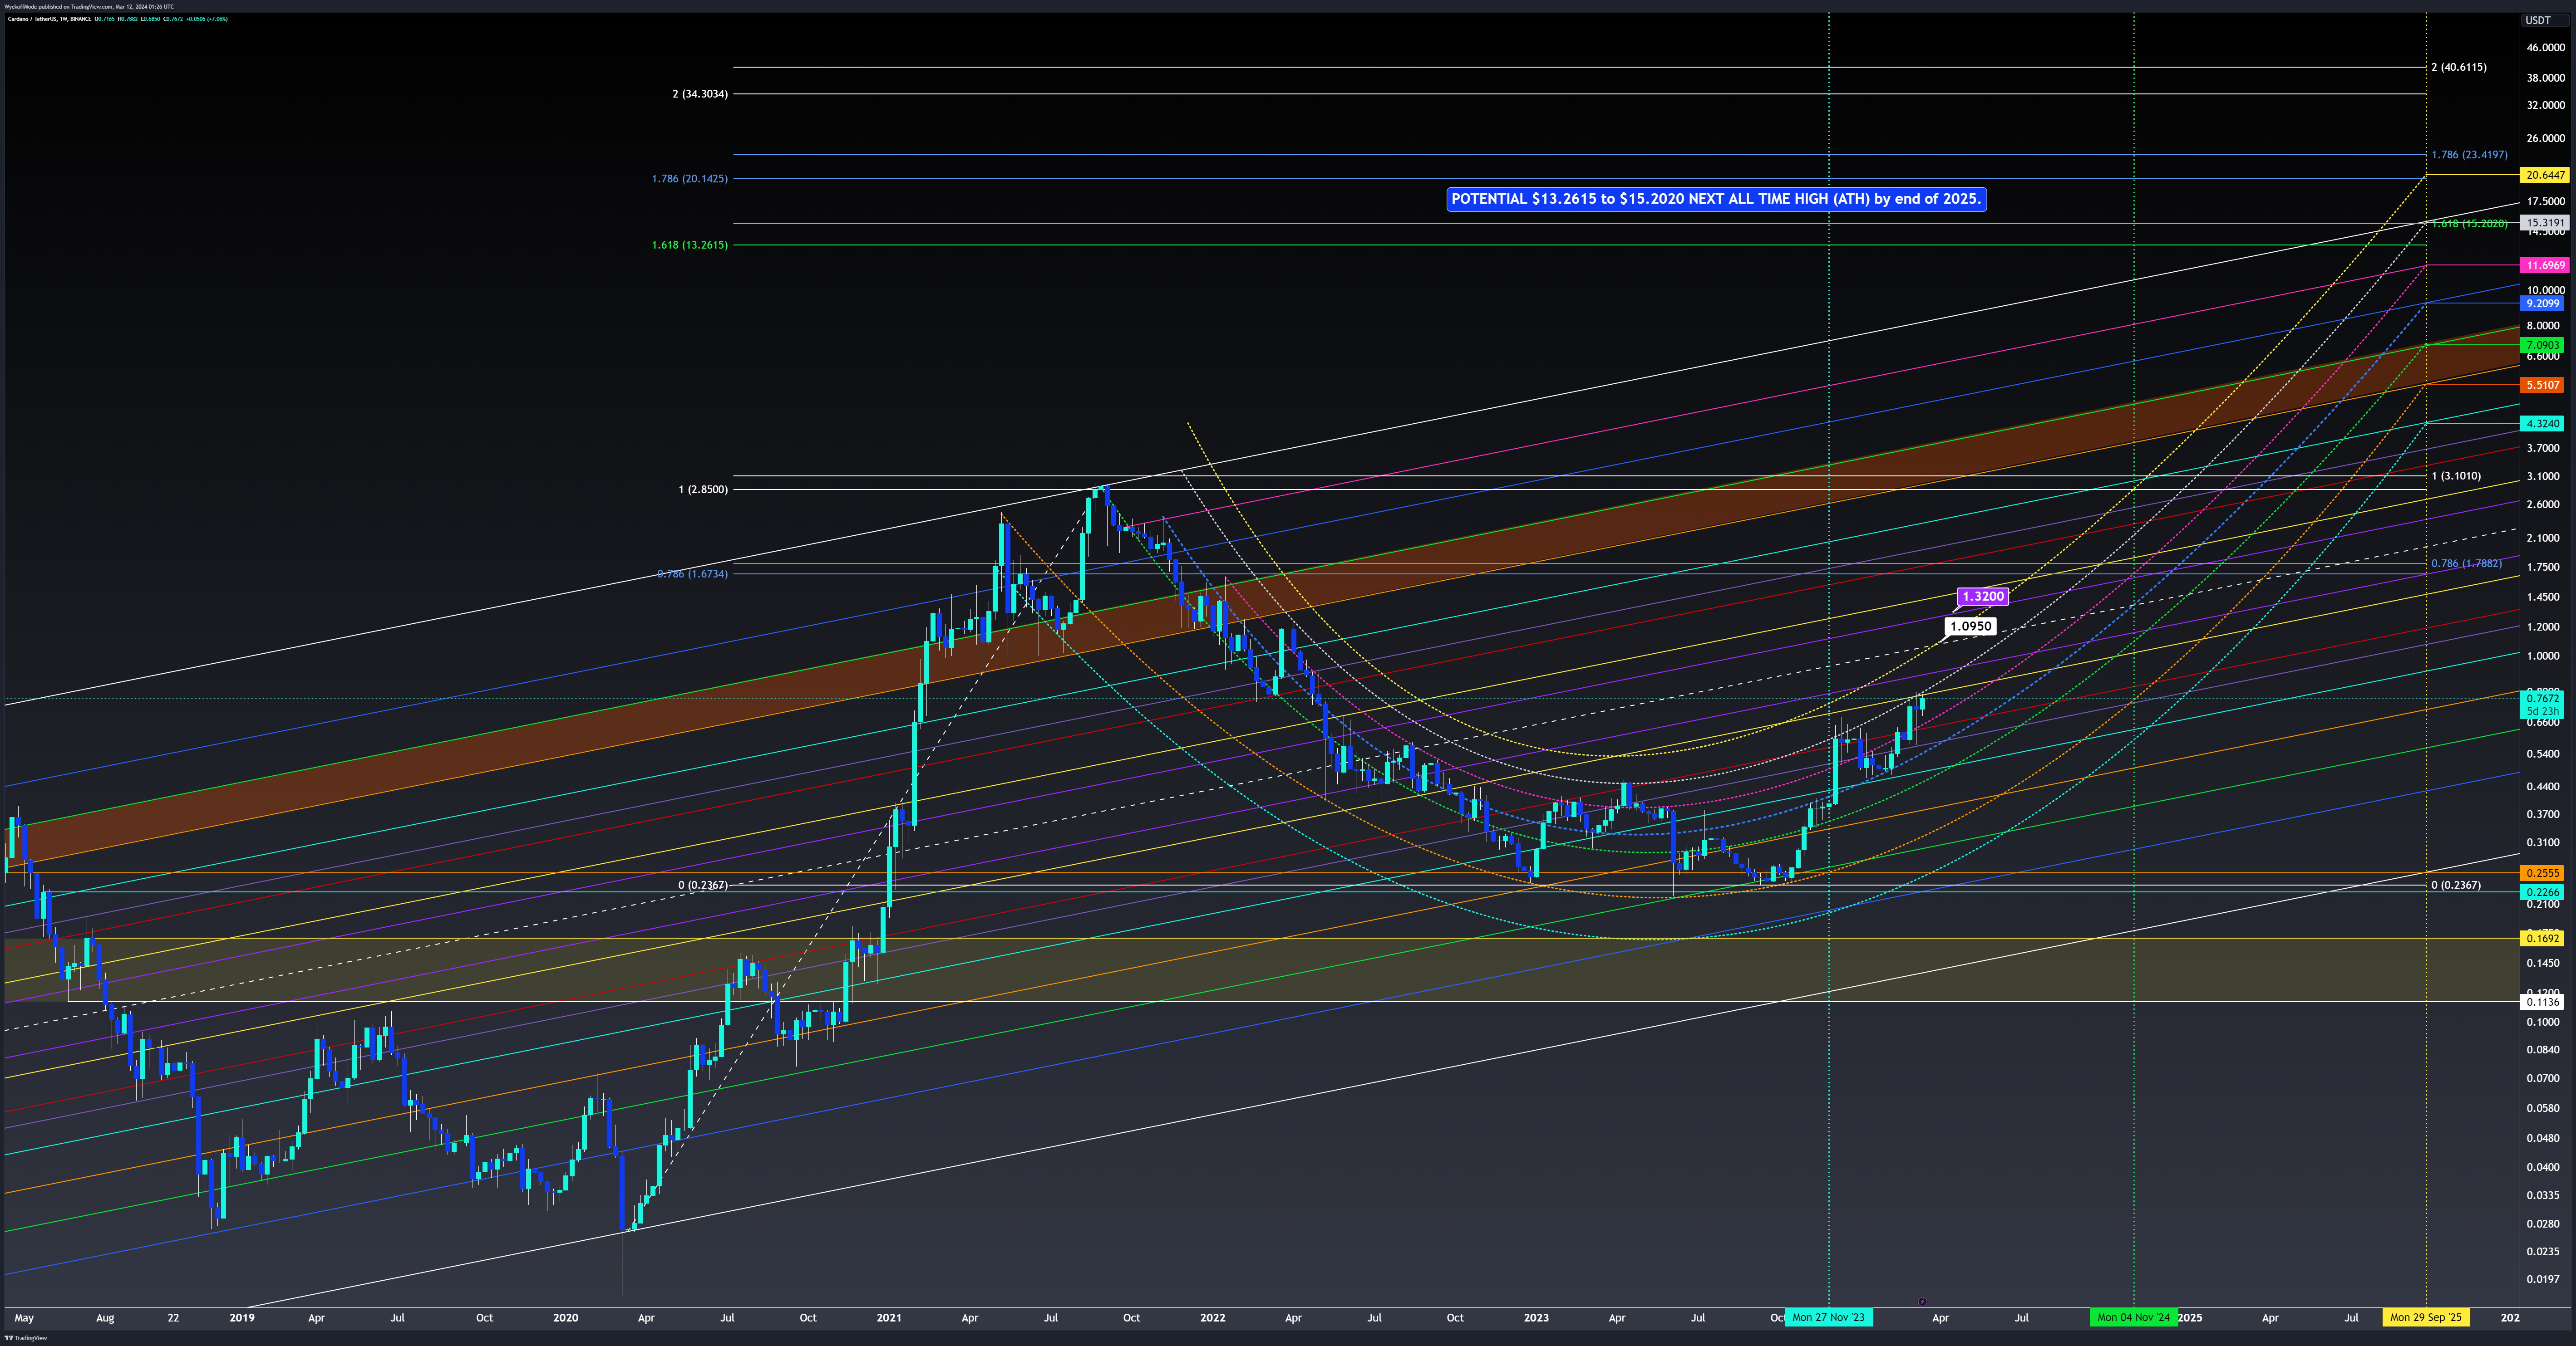Select the 2 (40.6115) Fibonacci level label
The width and height of the screenshot is (2576, 1346).
point(2459,67)
